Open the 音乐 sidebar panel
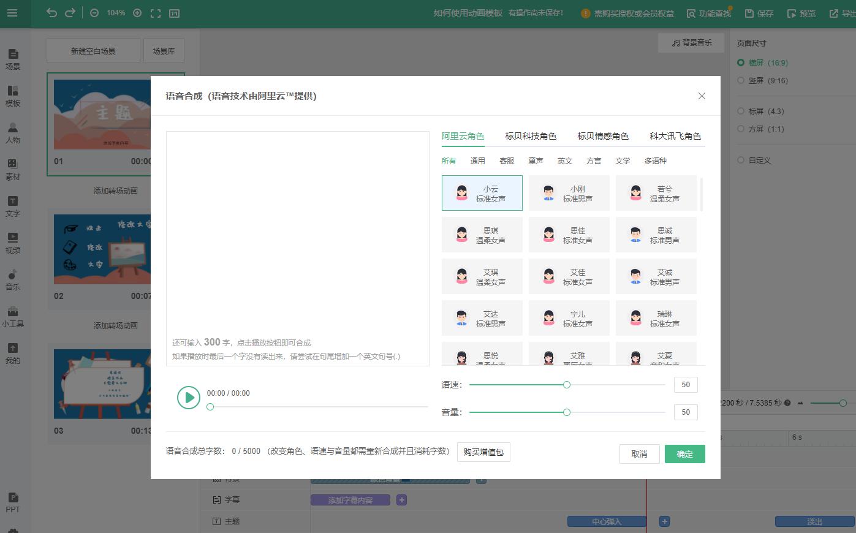Viewport: 856px width, 533px height. pos(13,279)
